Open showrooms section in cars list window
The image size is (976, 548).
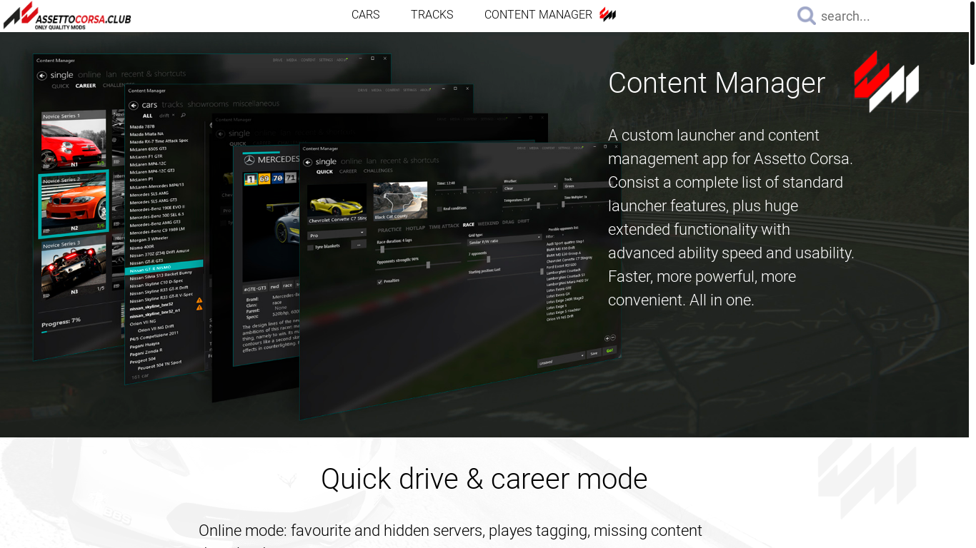[x=208, y=104]
